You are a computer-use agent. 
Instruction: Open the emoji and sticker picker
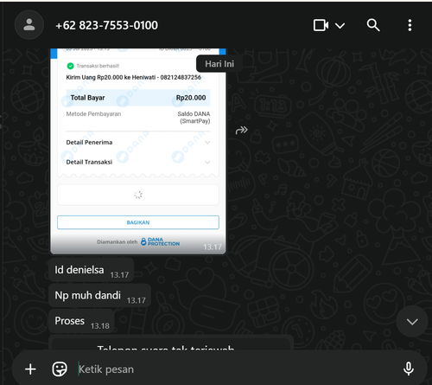tap(60, 369)
